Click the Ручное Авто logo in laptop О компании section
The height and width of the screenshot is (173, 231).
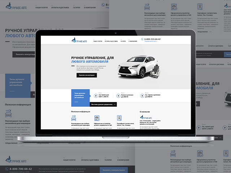point(146,117)
